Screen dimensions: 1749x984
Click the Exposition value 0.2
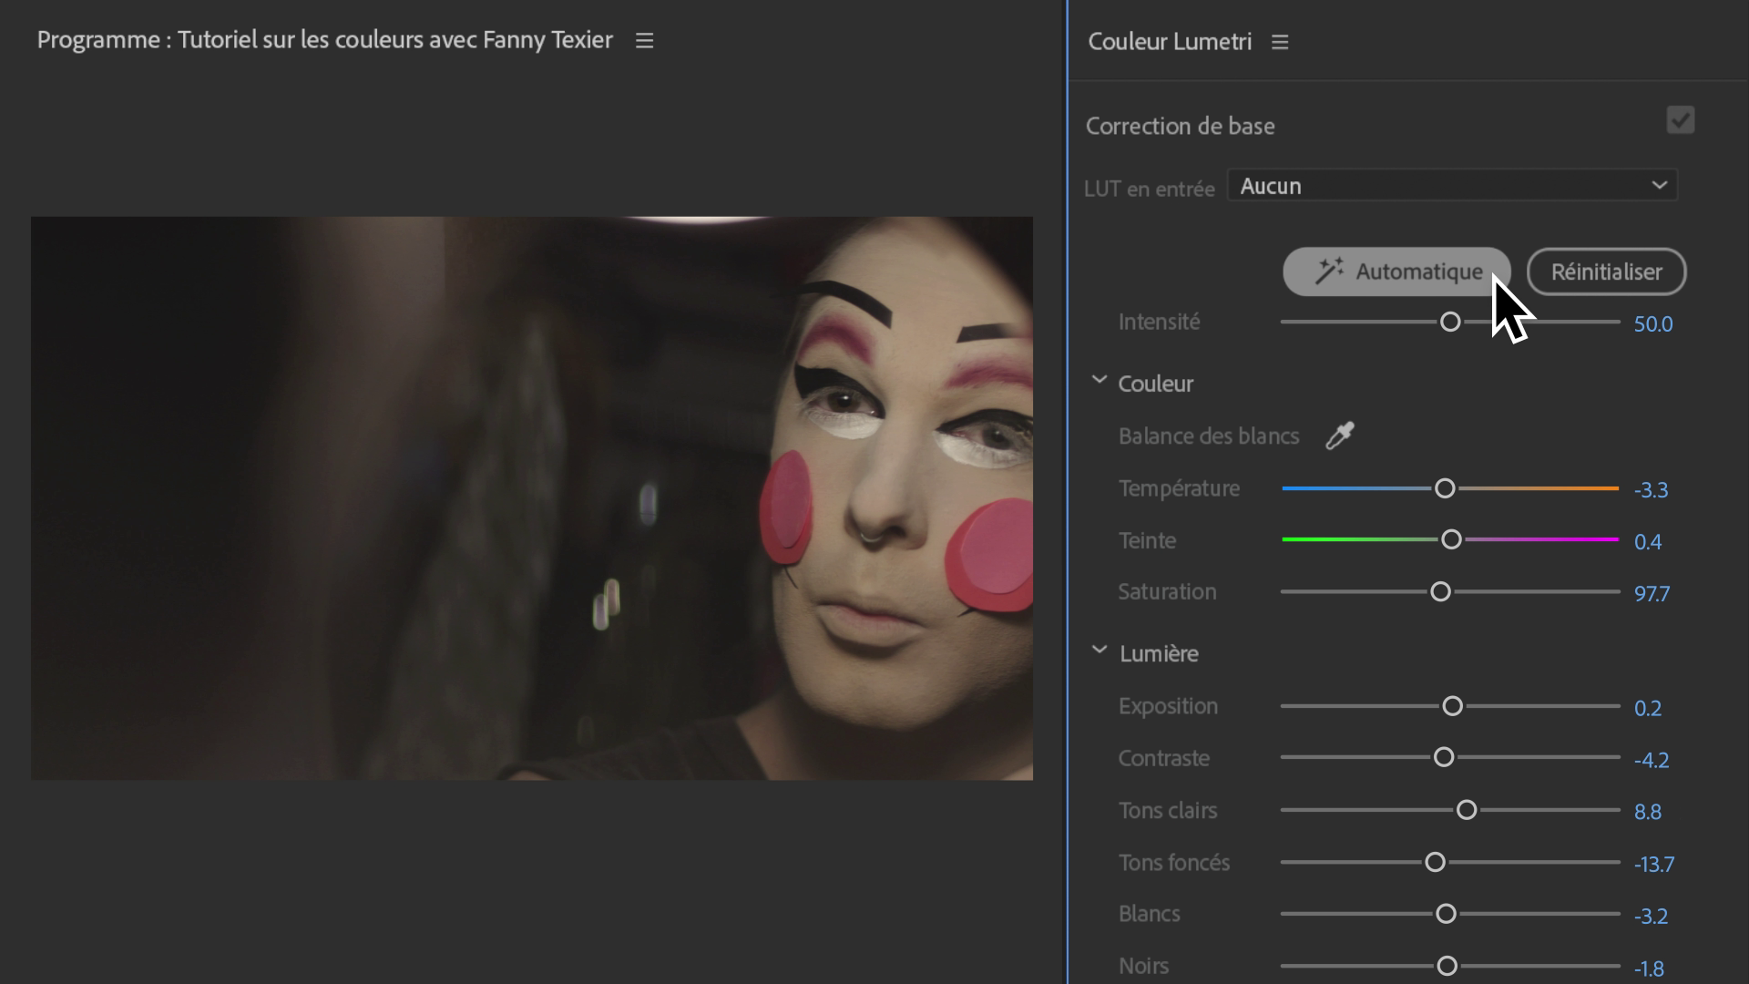(1647, 709)
